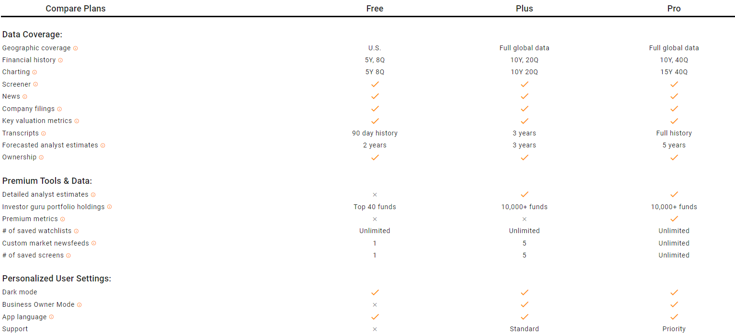The height and width of the screenshot is (336, 735).
Task: Click the Company filings row label
Action: pos(29,109)
